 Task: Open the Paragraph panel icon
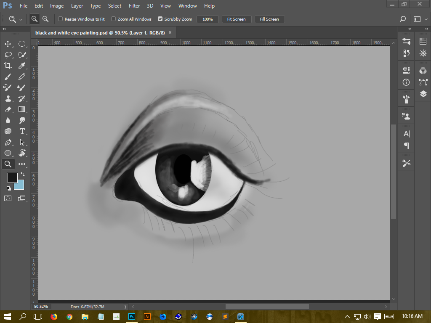405,145
